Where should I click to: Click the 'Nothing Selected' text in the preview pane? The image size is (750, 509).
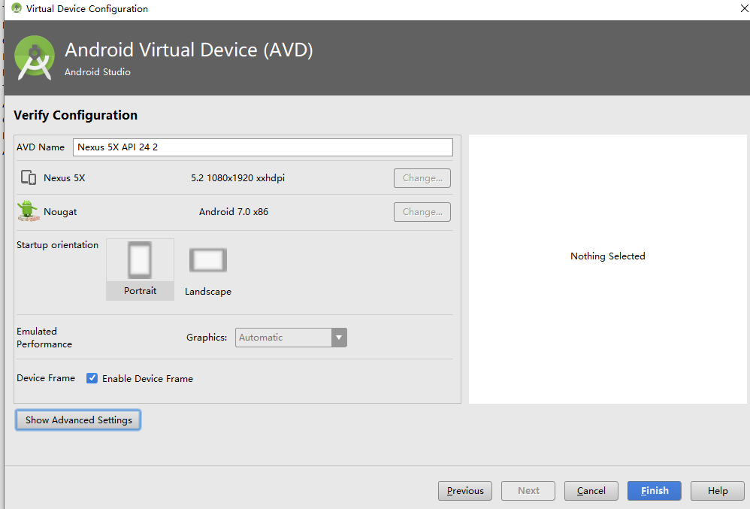click(x=607, y=256)
